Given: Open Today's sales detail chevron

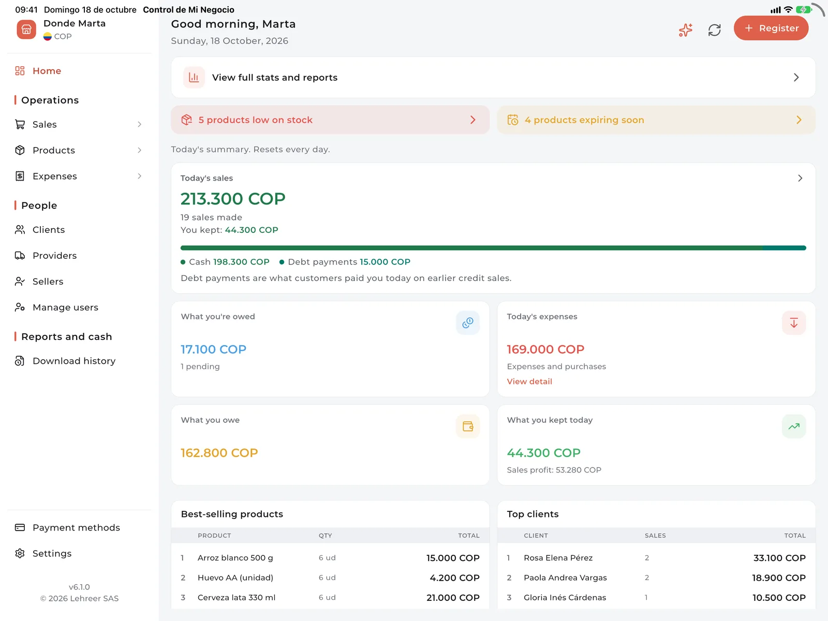Looking at the screenshot, I should [800, 178].
